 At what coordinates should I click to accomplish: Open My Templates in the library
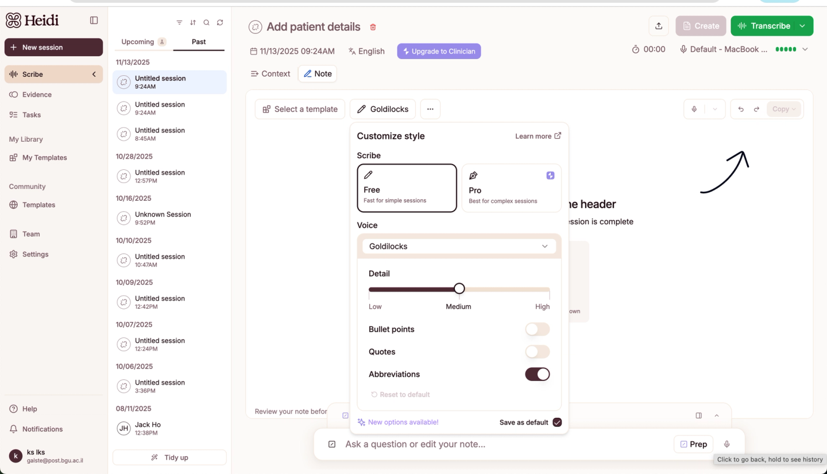(53, 158)
